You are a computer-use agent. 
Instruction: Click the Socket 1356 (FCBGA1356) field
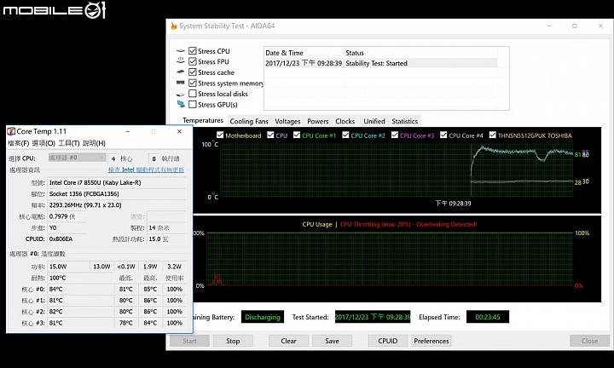(x=117, y=194)
